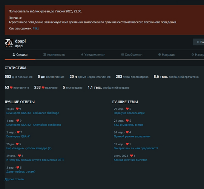This screenshot has height=189, width=204.
Task: Click the bold dpapl username heading
Action: click(20, 41)
